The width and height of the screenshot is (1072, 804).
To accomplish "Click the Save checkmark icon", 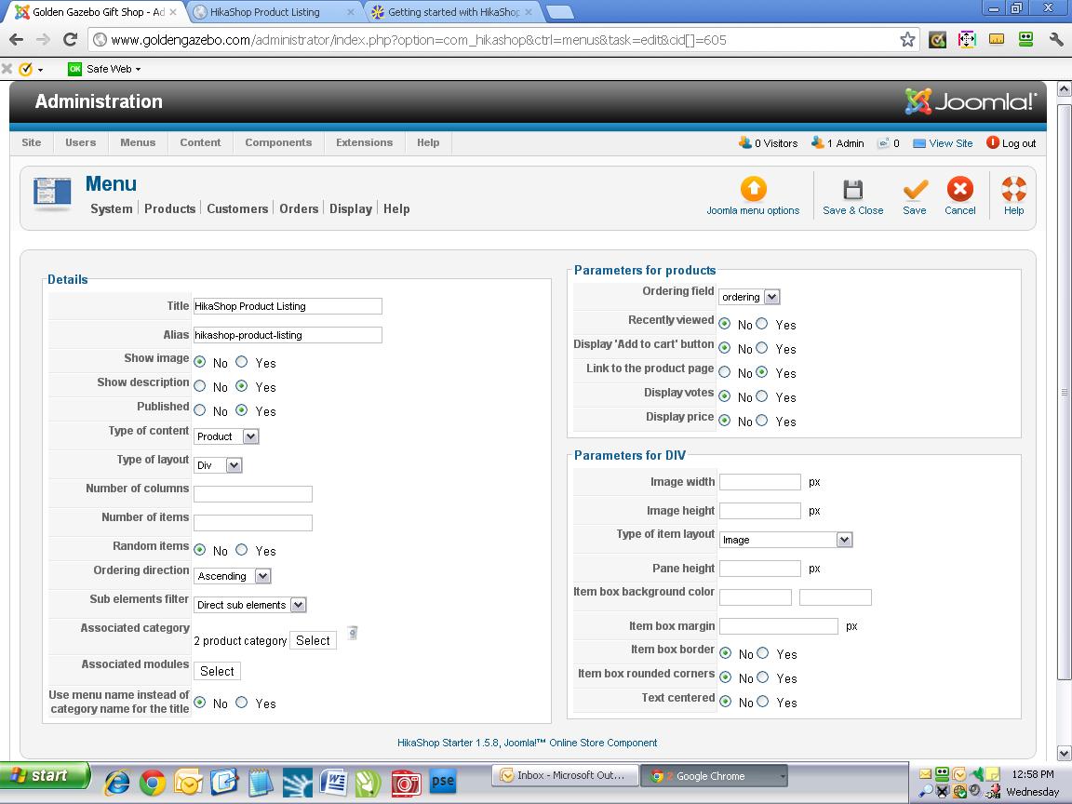I will [915, 189].
